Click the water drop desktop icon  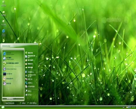tap(4, 40)
